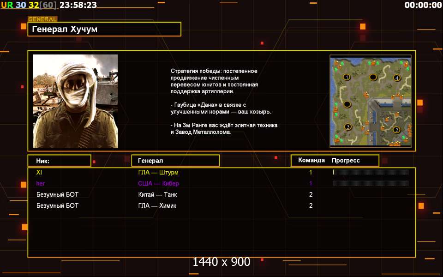
Task: Select player XI in the list
Action: pos(39,172)
